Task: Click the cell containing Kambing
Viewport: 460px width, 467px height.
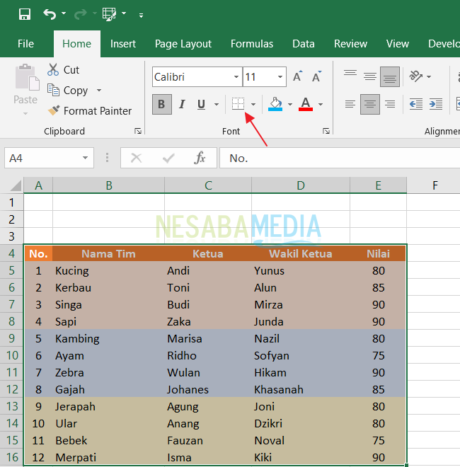Action: click(109, 338)
